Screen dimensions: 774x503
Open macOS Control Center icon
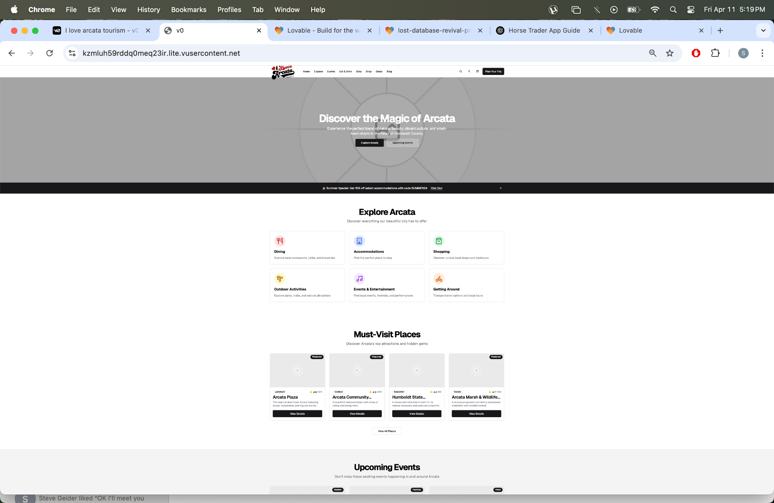point(691,10)
